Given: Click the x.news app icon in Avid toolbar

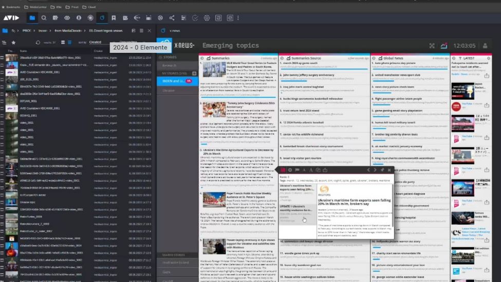Looking at the screenshot, I should [x=102, y=18].
